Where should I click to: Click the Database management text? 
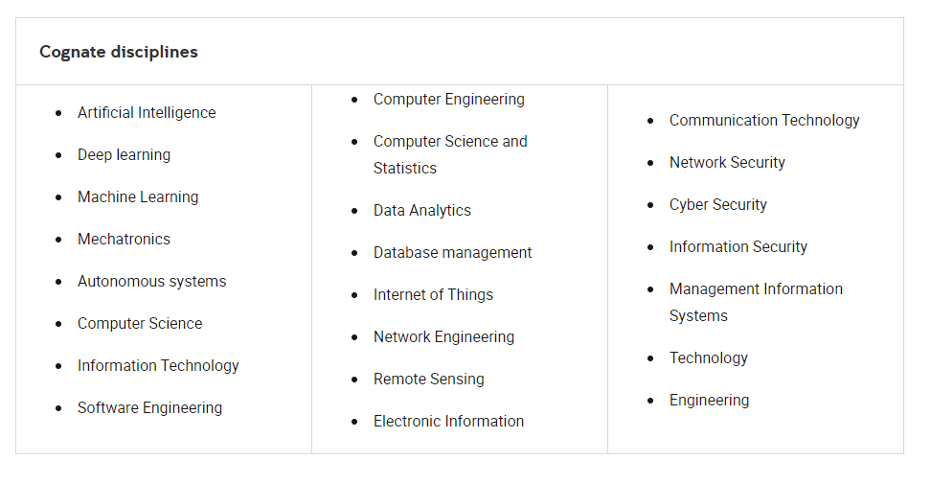[452, 253]
